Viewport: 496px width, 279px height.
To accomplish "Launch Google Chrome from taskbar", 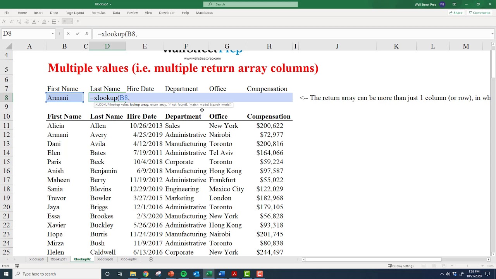I will [x=146, y=274].
